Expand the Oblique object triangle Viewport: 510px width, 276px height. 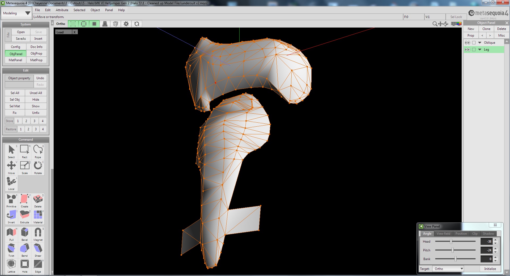480,43
